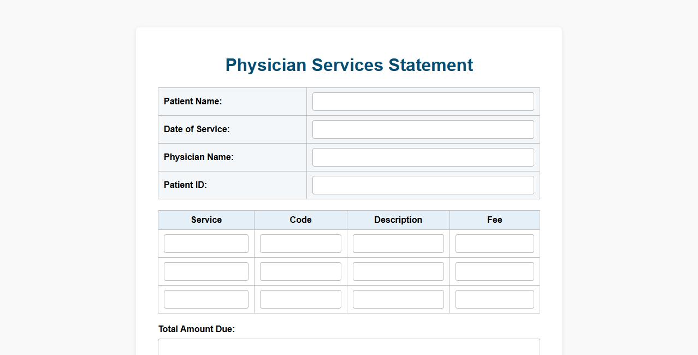Click third row Service field
698x355 pixels.
(206, 299)
